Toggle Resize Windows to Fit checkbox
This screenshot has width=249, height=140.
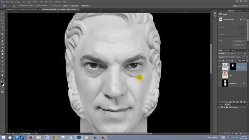tap(19, 6)
